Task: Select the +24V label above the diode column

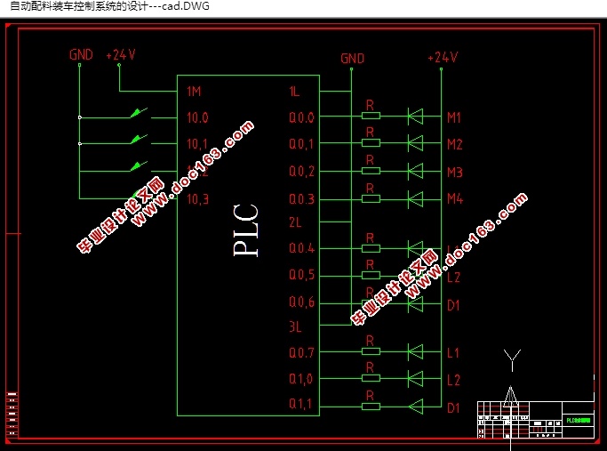Action: (443, 58)
